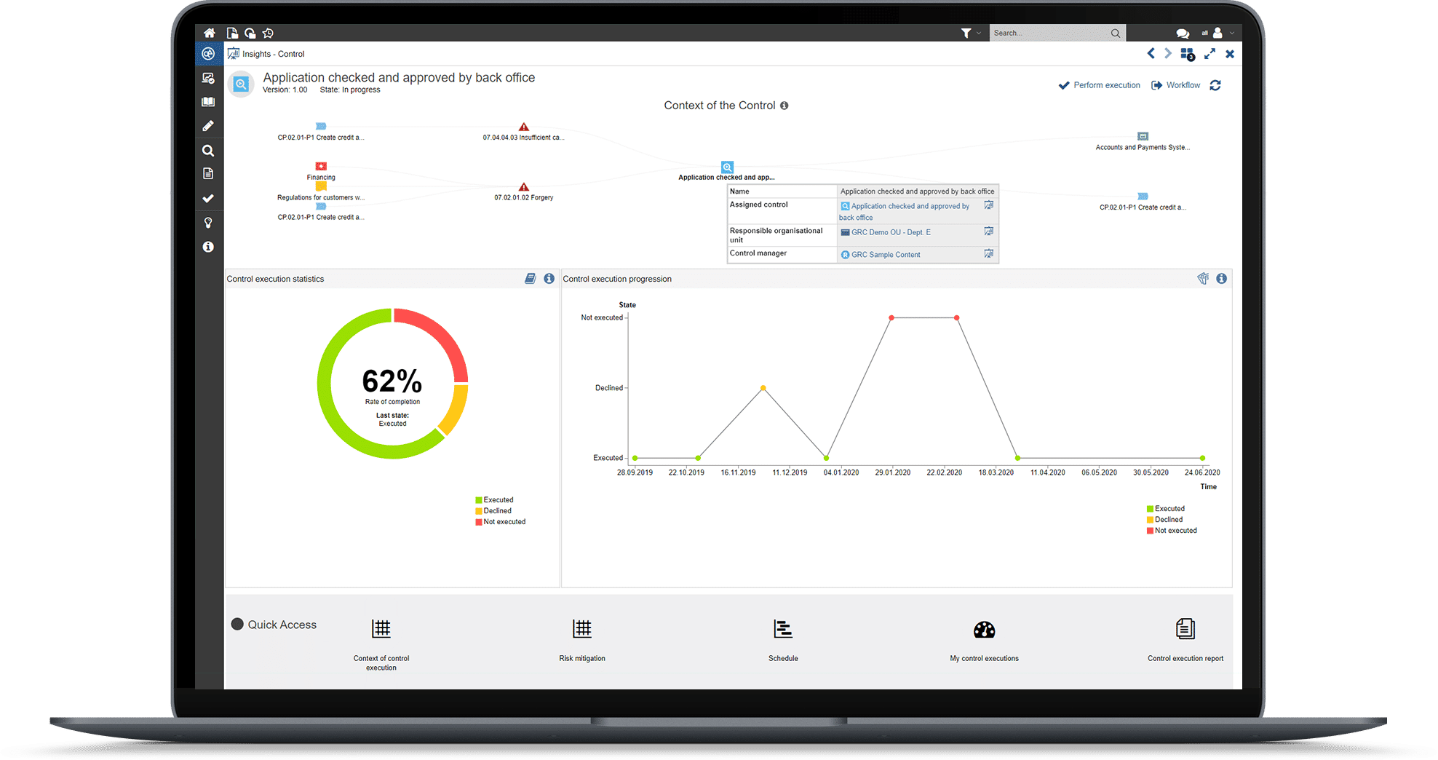Click the search magnifier in the search box

tap(1115, 33)
